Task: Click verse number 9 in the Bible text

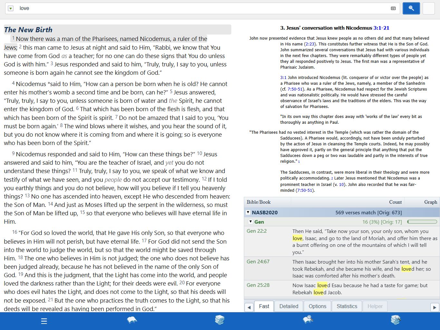Action: coord(13,153)
